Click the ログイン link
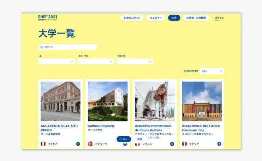The image size is (262, 161). click(219, 18)
